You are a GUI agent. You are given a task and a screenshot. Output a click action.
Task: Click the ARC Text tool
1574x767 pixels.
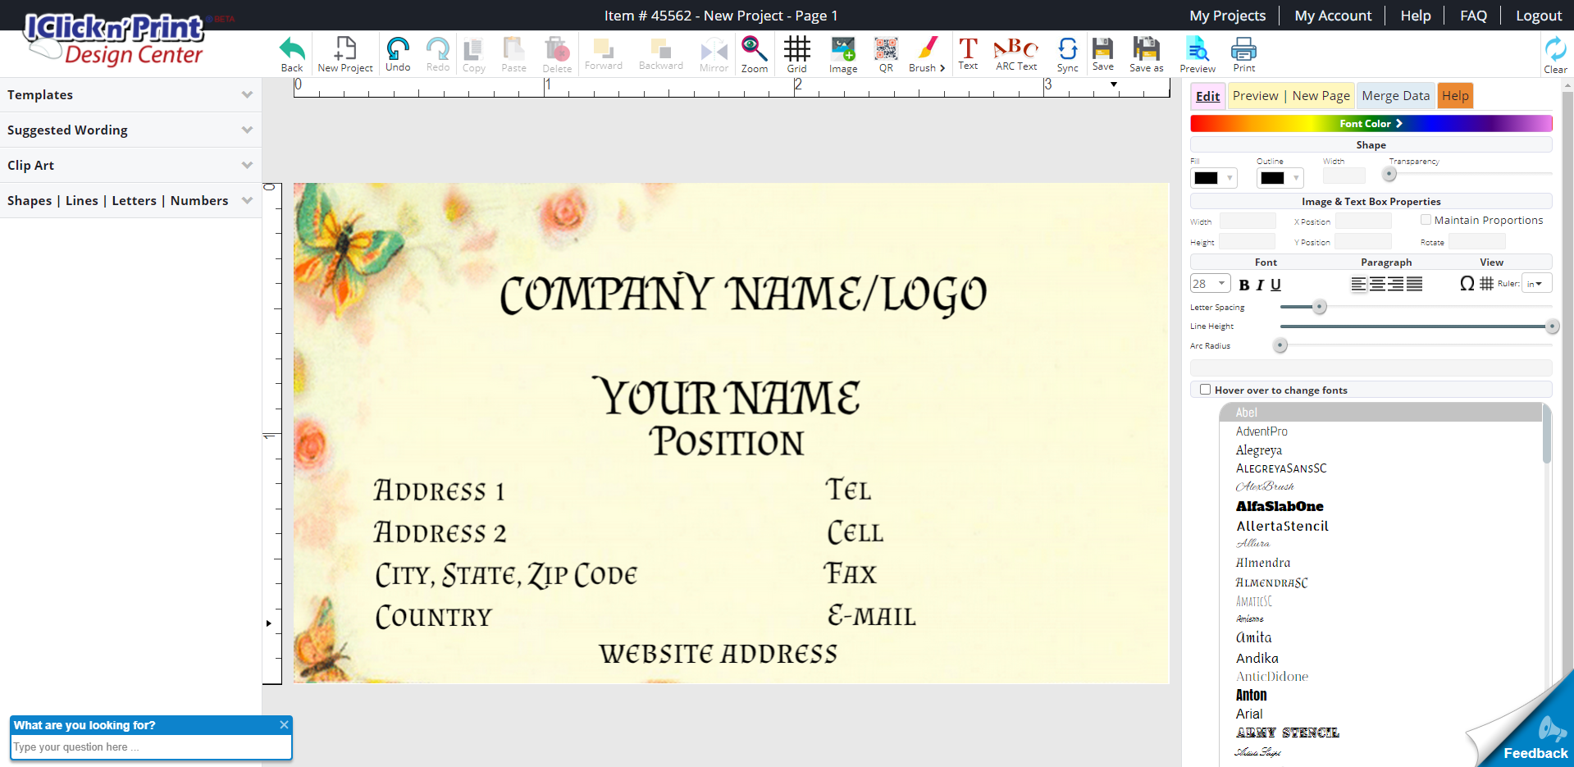[x=1015, y=53]
